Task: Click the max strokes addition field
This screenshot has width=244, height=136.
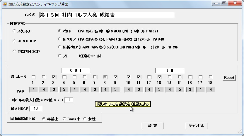Action: tap(69, 100)
